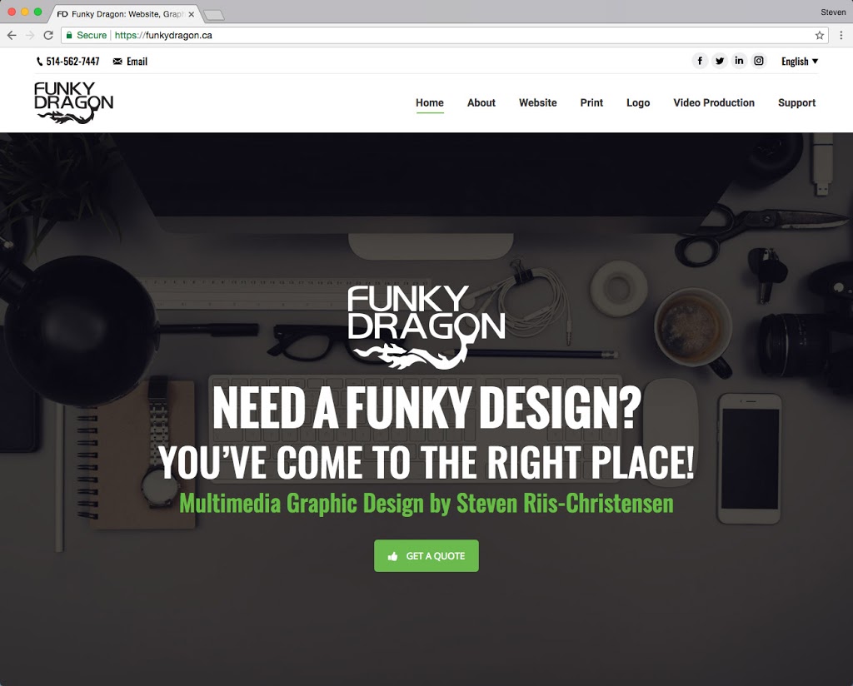Open the Chrome three-dot menu
The image size is (853, 686).
click(841, 35)
